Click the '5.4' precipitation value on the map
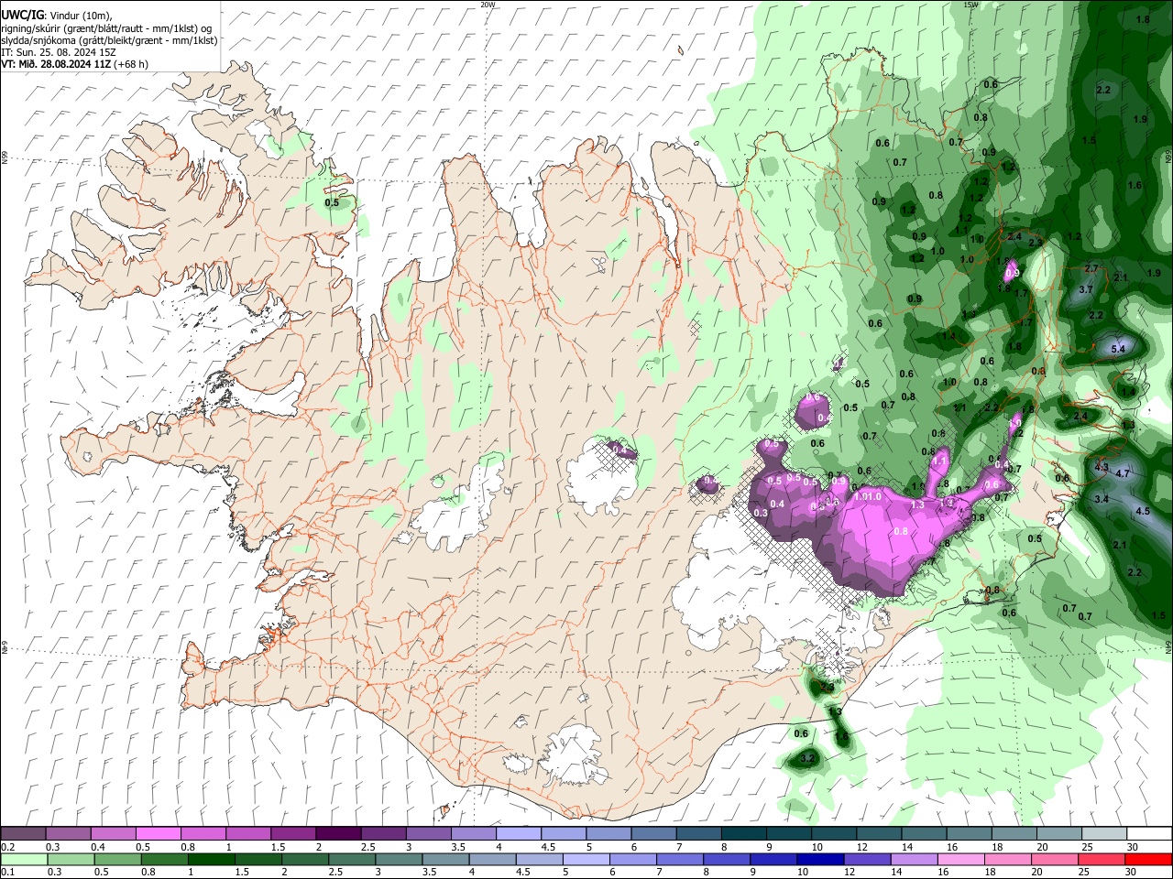Viewport: 1173px width, 879px height. [x=1118, y=349]
